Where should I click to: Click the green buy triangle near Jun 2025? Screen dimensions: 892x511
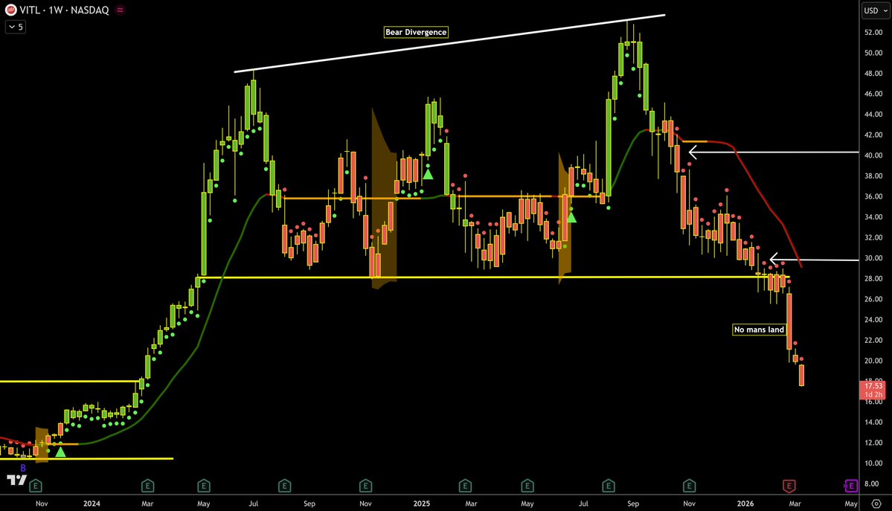(571, 217)
